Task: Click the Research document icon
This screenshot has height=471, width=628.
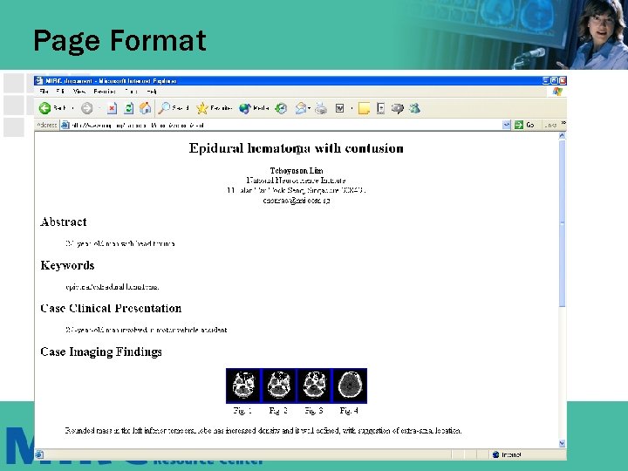Action: tap(380, 108)
